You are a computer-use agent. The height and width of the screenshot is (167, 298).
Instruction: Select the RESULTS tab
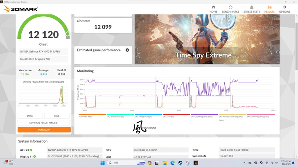point(269,9)
